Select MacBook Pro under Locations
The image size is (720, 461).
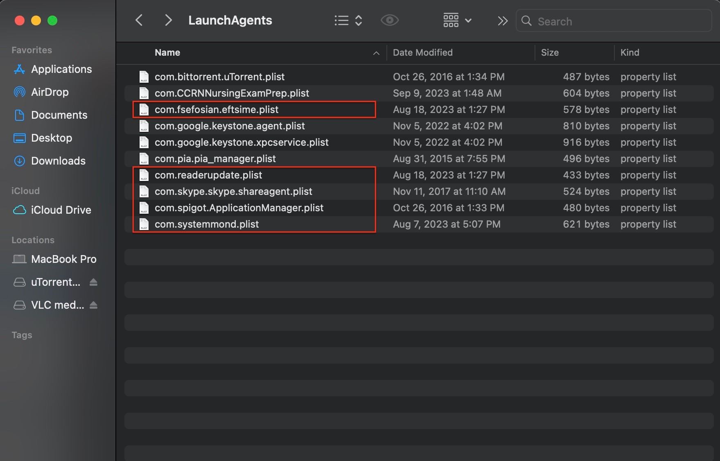click(x=54, y=259)
